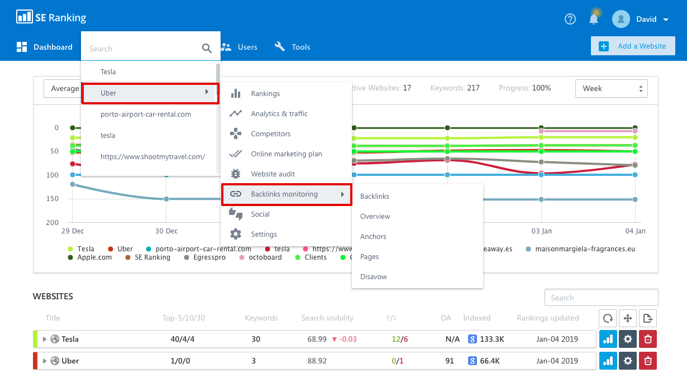687x373 pixels.
Task: Choose Disavow from the backlinks submenu
Action: tap(372, 276)
